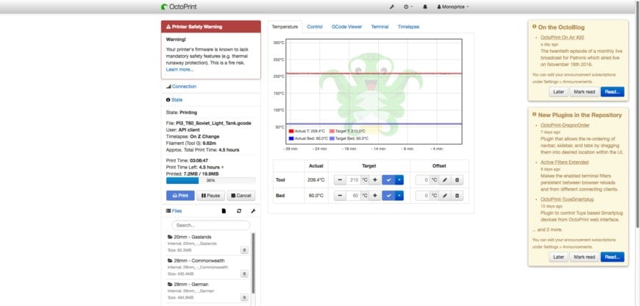Open OctoPrint settings wrench icon in navbar
The width and height of the screenshot is (640, 306).
[x=391, y=7]
